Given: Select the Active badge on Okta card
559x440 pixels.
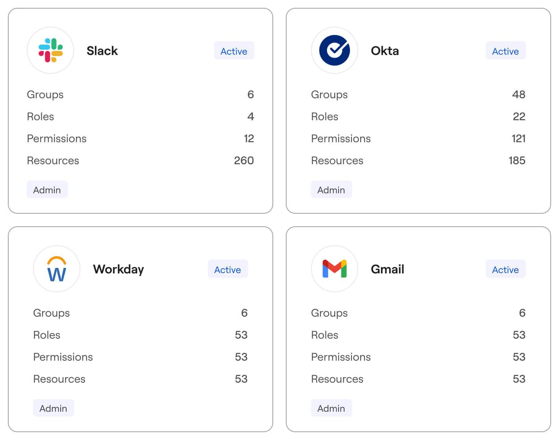Looking at the screenshot, I should [x=505, y=51].
